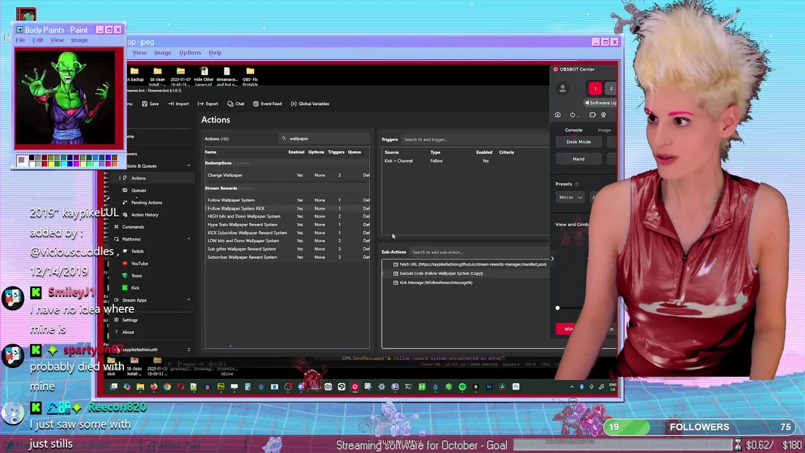Open the Mirror dropdown in OBSBOT
Viewport: 805px width, 453px height.
[x=570, y=197]
